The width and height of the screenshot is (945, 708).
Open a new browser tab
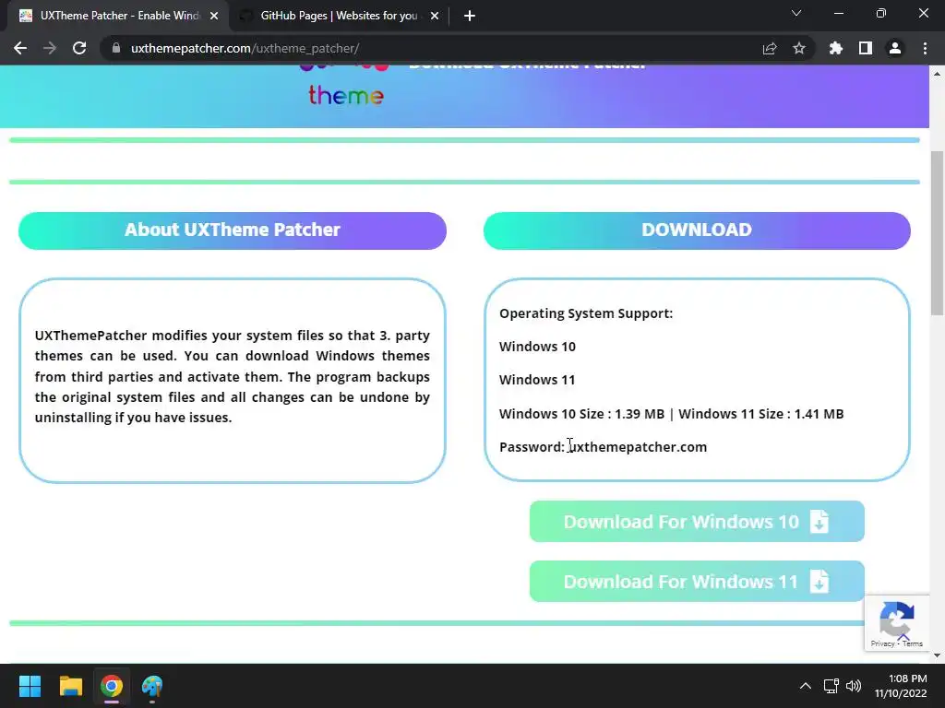(x=470, y=16)
